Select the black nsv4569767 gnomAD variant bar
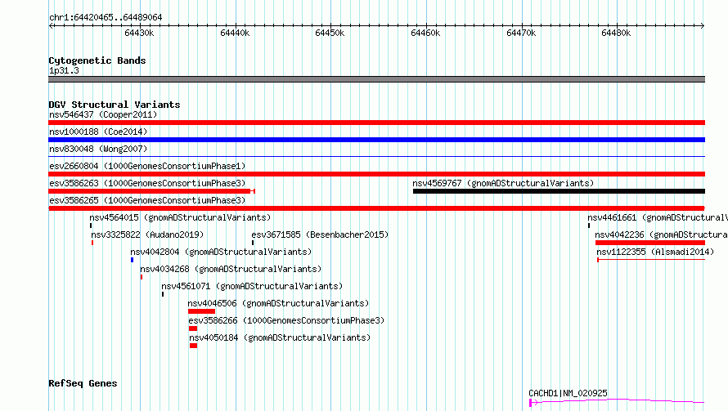This screenshot has height=411, width=728. click(559, 191)
